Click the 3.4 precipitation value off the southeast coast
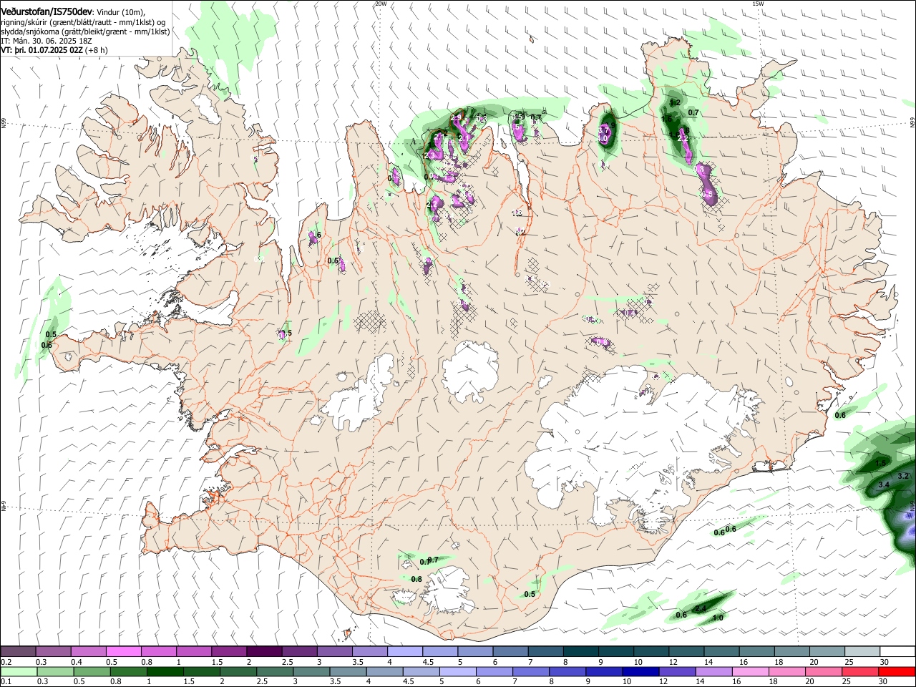 (884, 484)
